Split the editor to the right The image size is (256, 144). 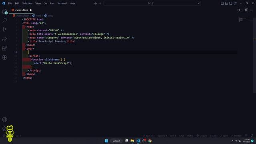pos(246,10)
